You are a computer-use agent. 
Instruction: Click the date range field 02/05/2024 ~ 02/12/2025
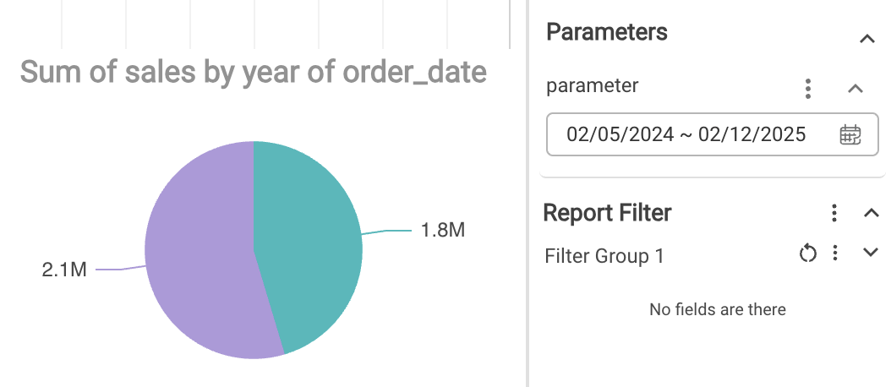686,135
